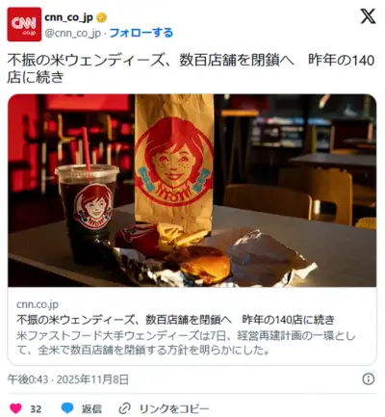
Task: Click the tweet text about ウェンディーズ
Action: click(191, 68)
